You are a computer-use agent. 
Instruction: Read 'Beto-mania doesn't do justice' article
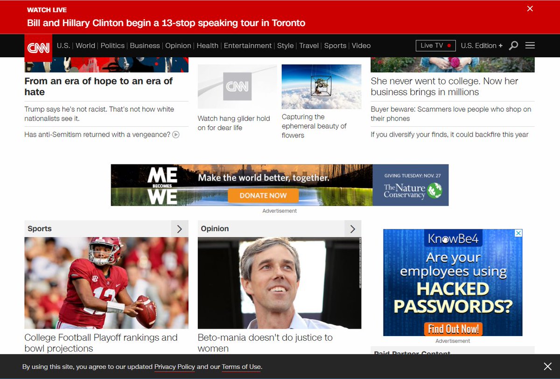click(x=265, y=343)
